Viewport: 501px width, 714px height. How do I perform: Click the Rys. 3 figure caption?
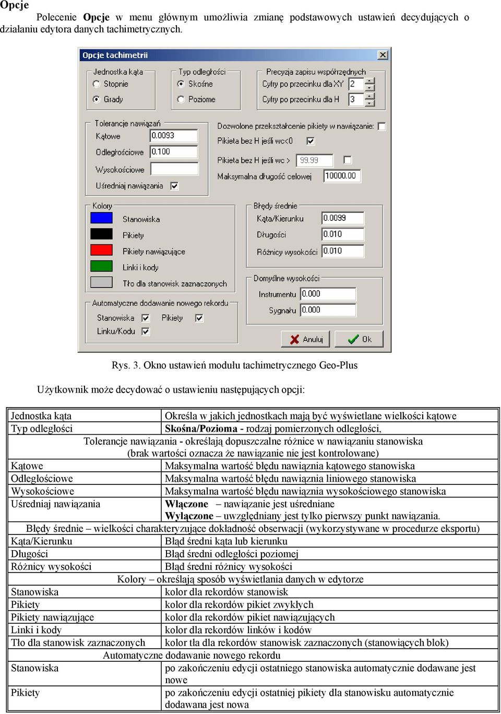[x=234, y=365]
